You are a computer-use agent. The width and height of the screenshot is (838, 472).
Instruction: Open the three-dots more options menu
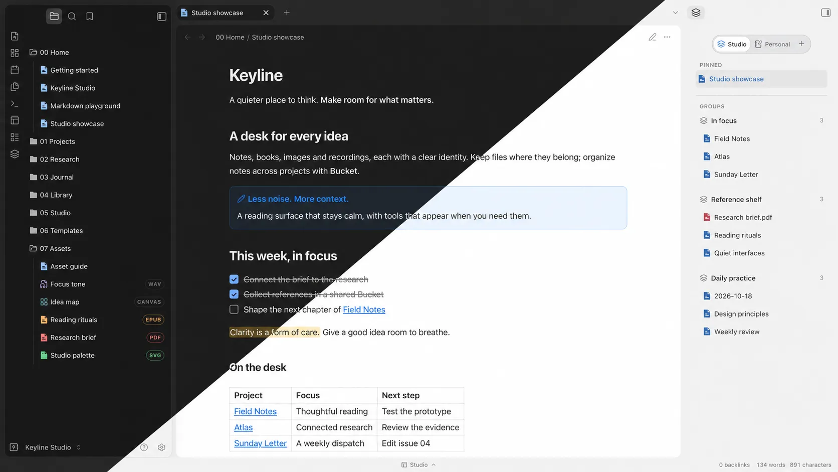[x=667, y=37]
